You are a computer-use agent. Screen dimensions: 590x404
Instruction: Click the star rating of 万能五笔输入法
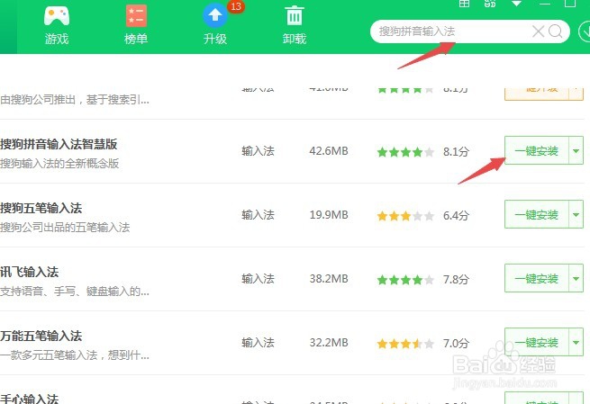(405, 344)
